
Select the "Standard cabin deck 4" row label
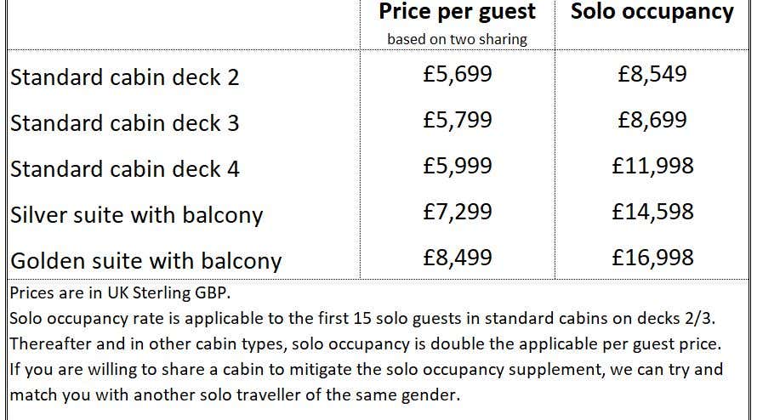click(125, 169)
